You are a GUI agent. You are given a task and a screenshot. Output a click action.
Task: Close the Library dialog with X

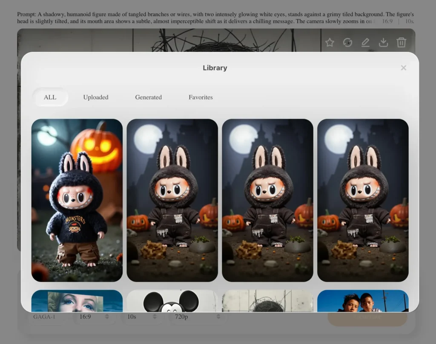point(403,68)
